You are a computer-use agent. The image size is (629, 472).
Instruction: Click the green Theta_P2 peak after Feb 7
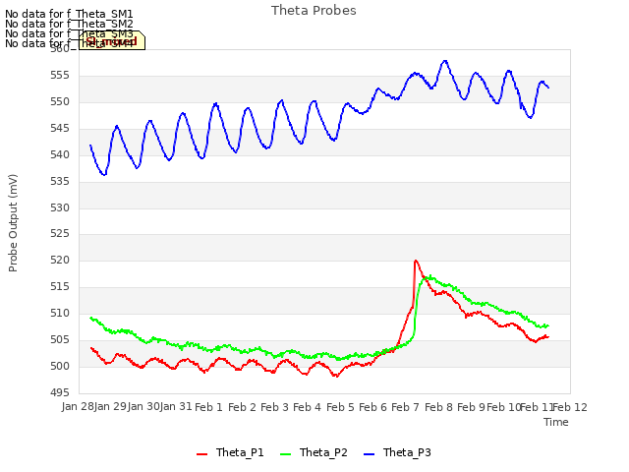(430, 276)
